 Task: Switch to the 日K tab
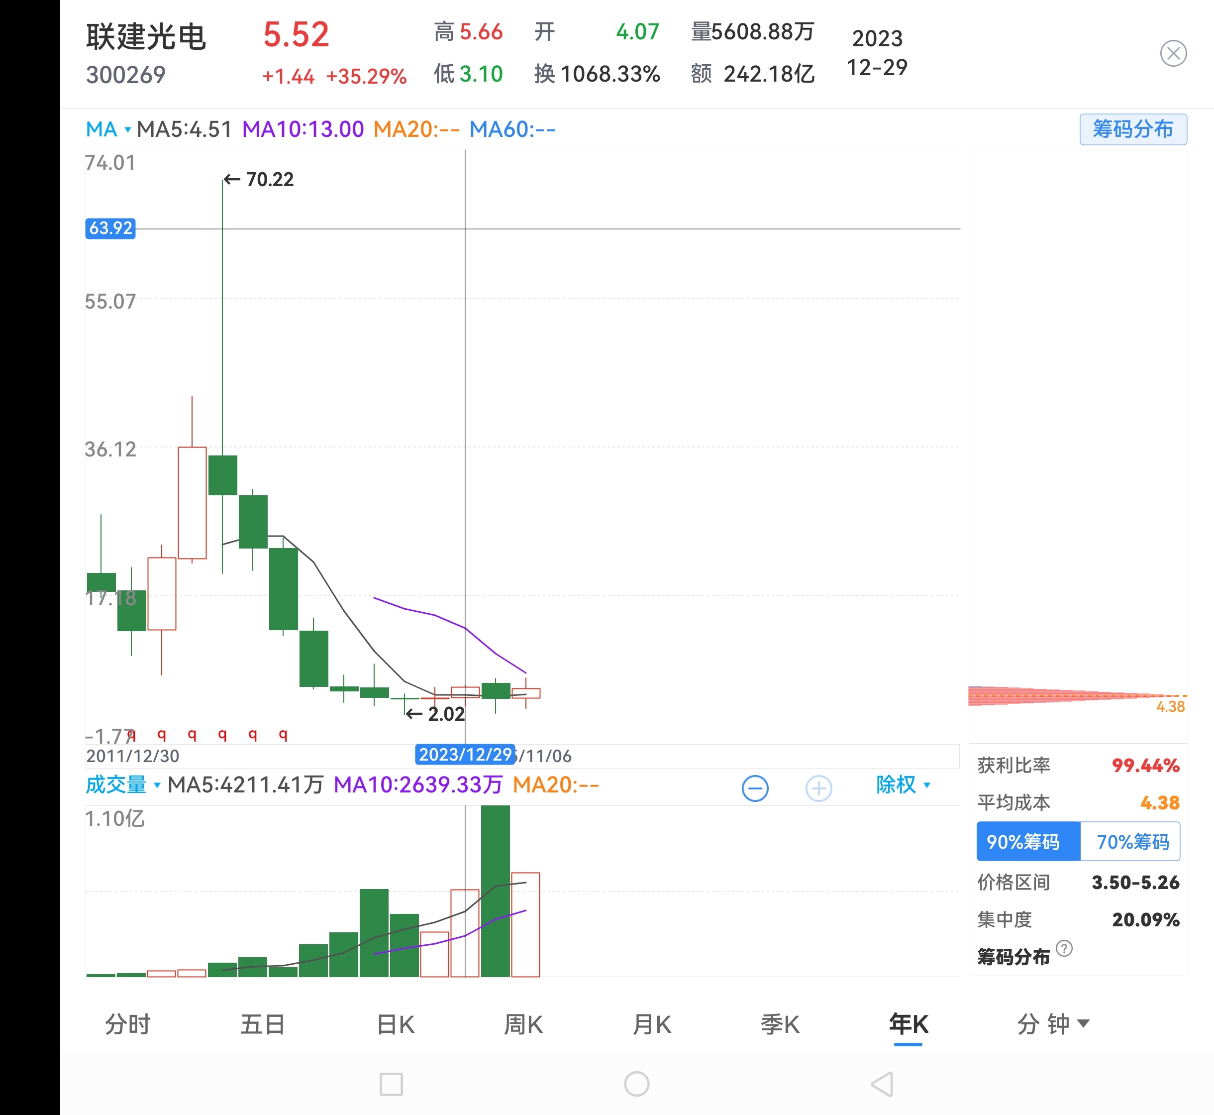pyautogui.click(x=395, y=1024)
